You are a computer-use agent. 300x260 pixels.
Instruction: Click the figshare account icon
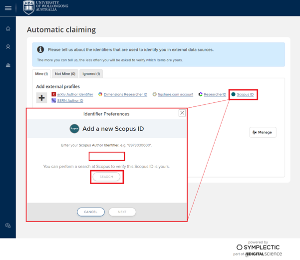pyautogui.click(x=154, y=94)
